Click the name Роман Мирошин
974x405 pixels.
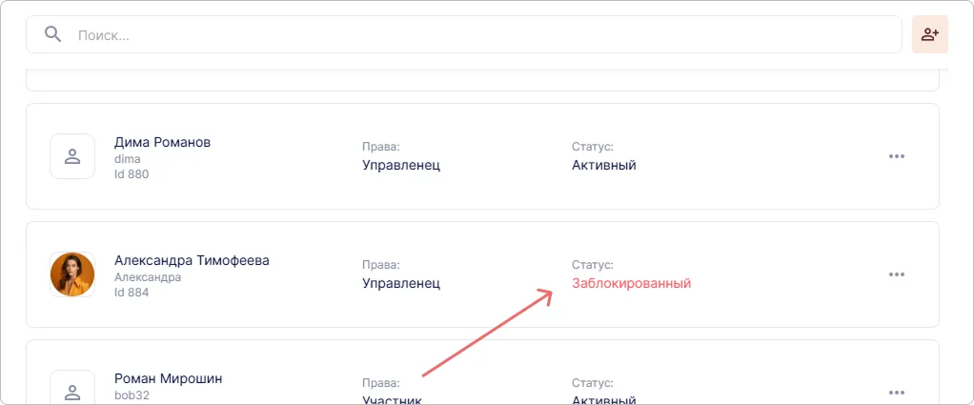click(x=168, y=378)
